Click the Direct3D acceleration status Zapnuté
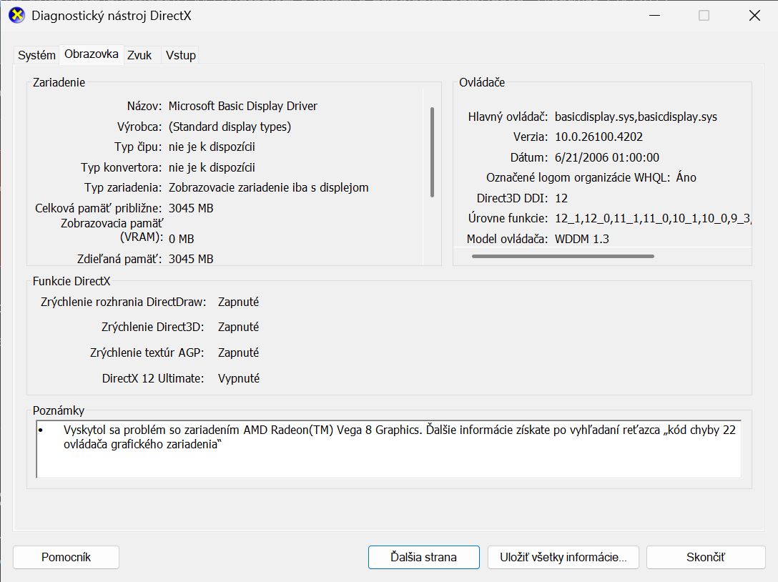This screenshot has height=582, width=778. tap(239, 327)
